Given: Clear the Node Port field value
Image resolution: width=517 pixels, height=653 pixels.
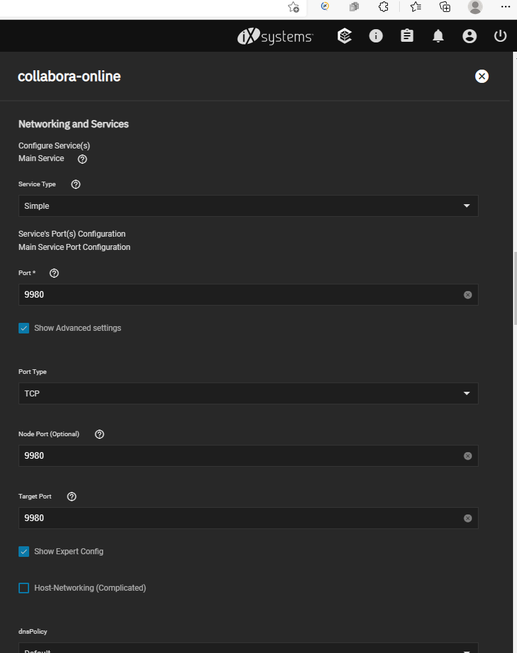Looking at the screenshot, I should (x=467, y=456).
